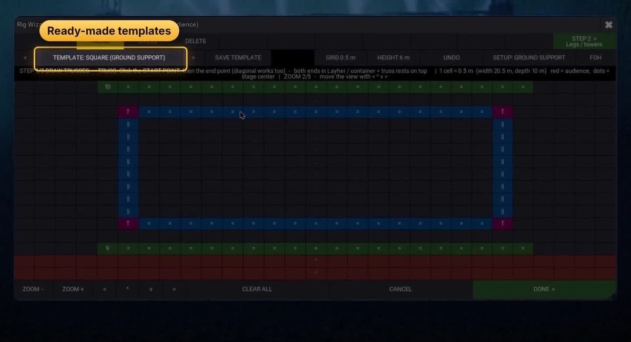Toggle the FOH option
This screenshot has height=342, width=631.
click(596, 57)
